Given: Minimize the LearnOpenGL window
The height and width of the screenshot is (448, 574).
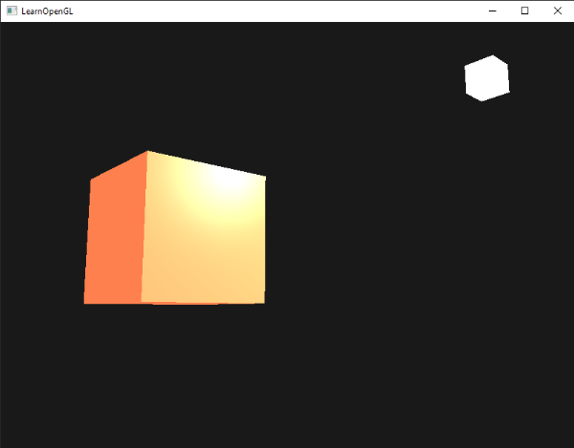Looking at the screenshot, I should click(493, 11).
